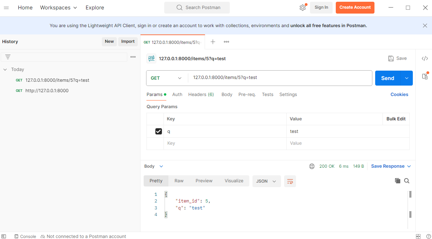This screenshot has width=432, height=239.
Task: Click the history filter icon
Action: [8, 57]
